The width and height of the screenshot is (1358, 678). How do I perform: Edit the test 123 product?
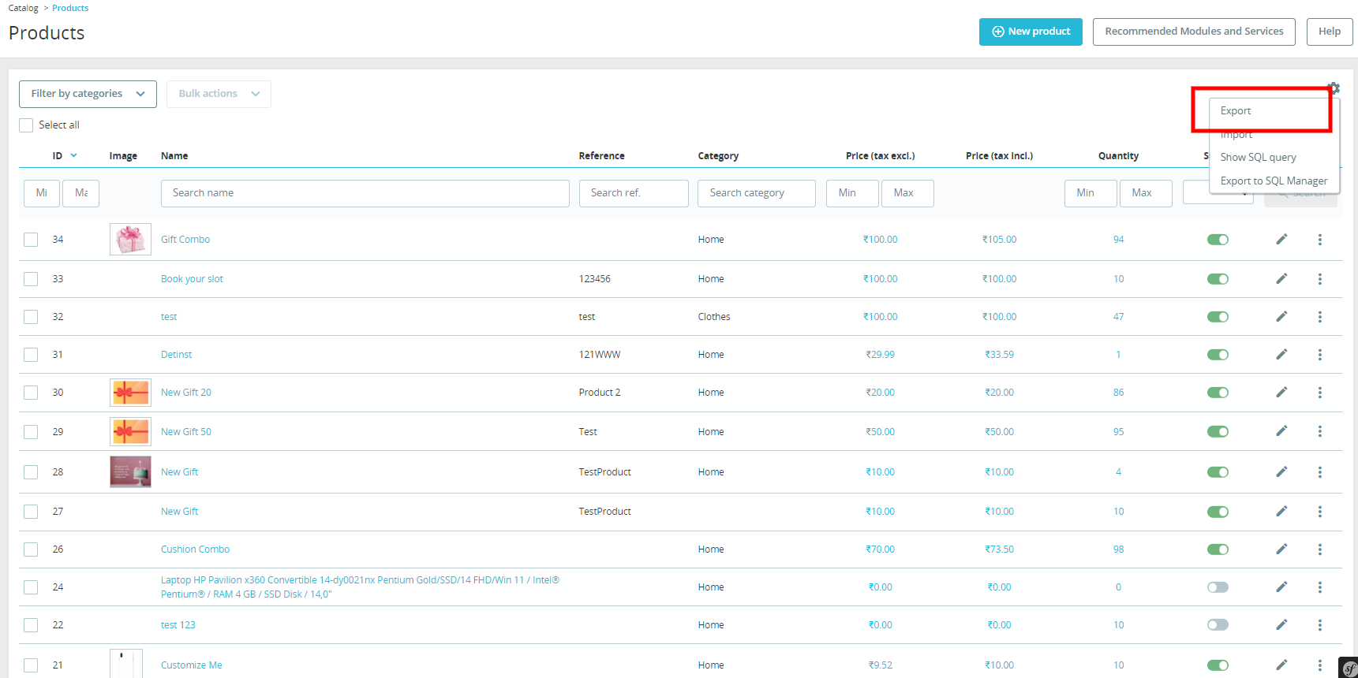(1281, 624)
